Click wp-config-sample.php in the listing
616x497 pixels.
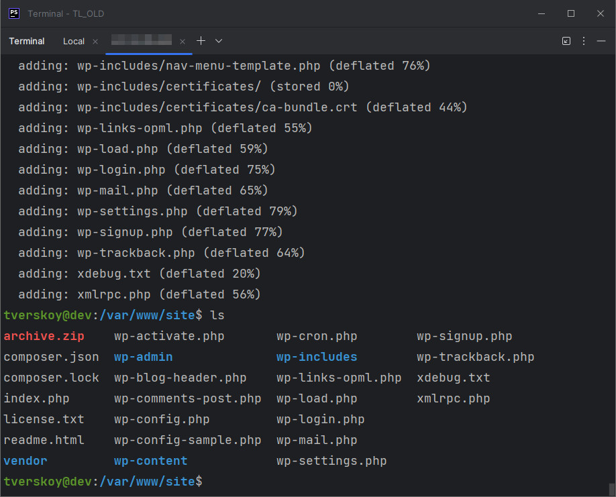(x=188, y=440)
